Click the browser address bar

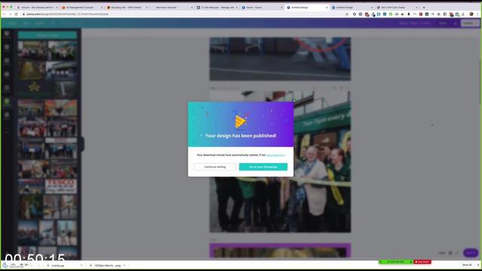pos(185,14)
